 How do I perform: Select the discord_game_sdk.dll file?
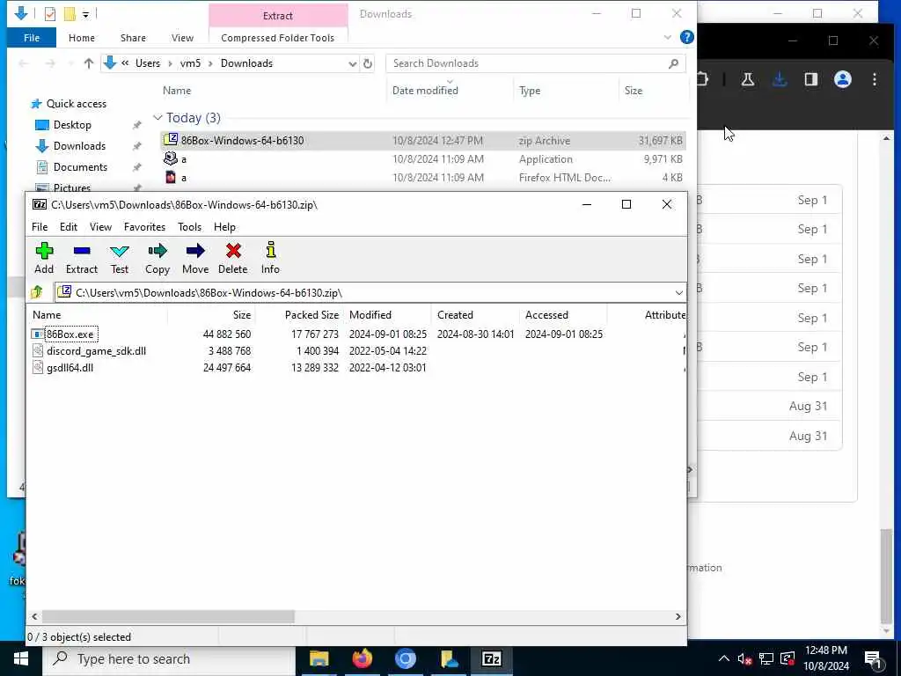pos(90,350)
